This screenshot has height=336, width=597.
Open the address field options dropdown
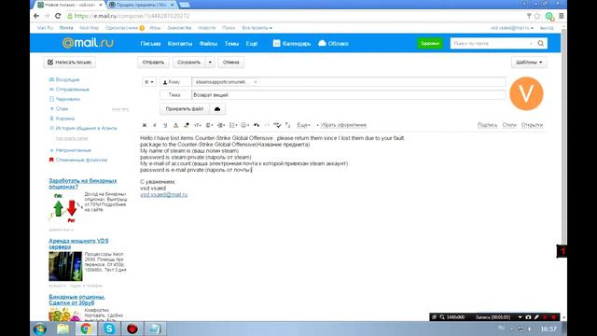click(x=149, y=82)
